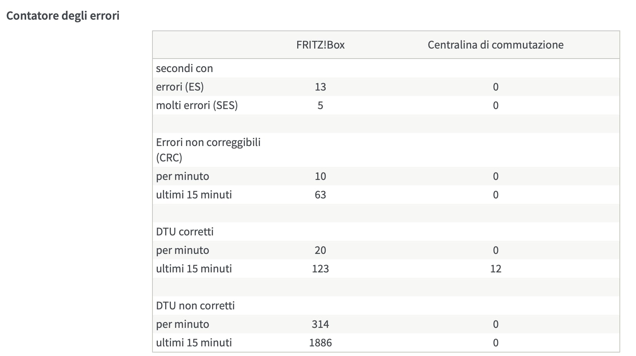Select FRITZ!Box ES value 13
The width and height of the screenshot is (636, 356).
[320, 87]
